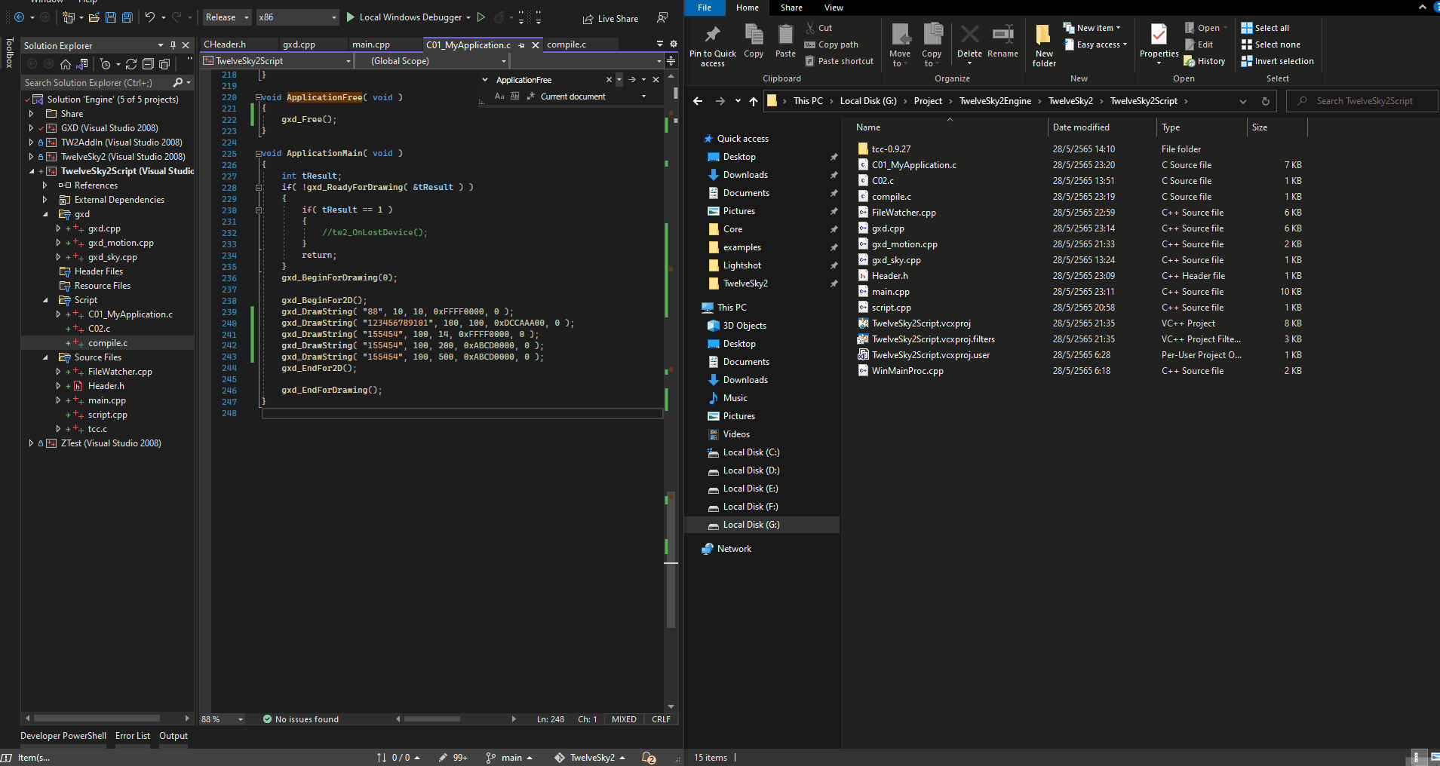Click the No issues found indicator
The image size is (1440, 766).
point(301,719)
